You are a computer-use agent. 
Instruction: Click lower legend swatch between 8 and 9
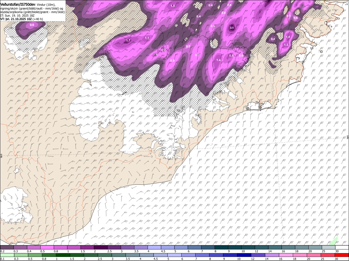tap(216, 255)
